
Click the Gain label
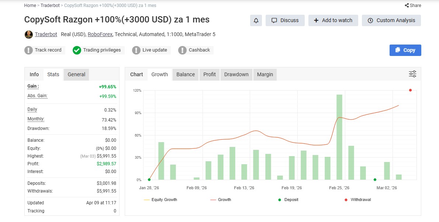coord(33,86)
